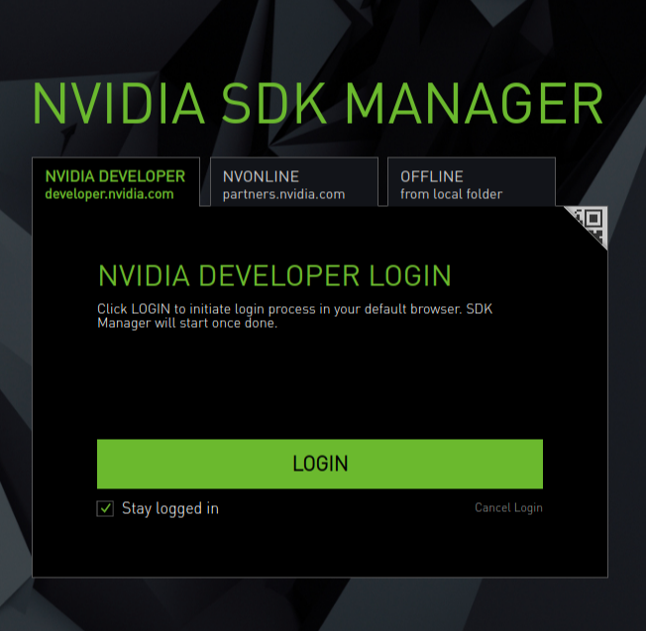The width and height of the screenshot is (646, 631).
Task: Click the 'Click LOGIN to initiate login process' text
Action: click(294, 316)
